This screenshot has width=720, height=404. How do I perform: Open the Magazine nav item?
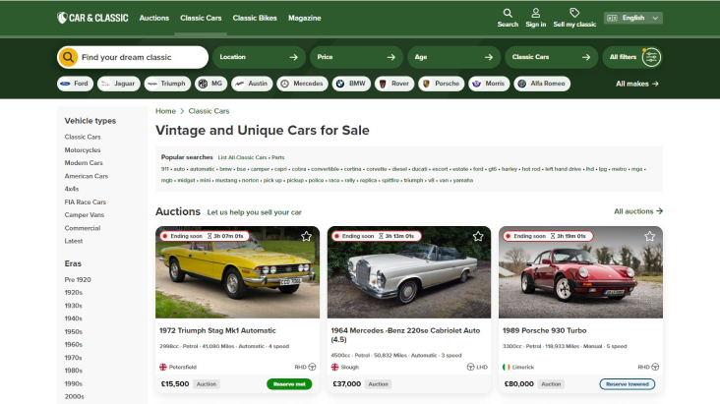click(305, 18)
